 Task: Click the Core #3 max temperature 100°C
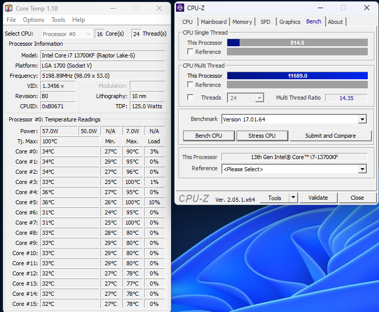133,182
